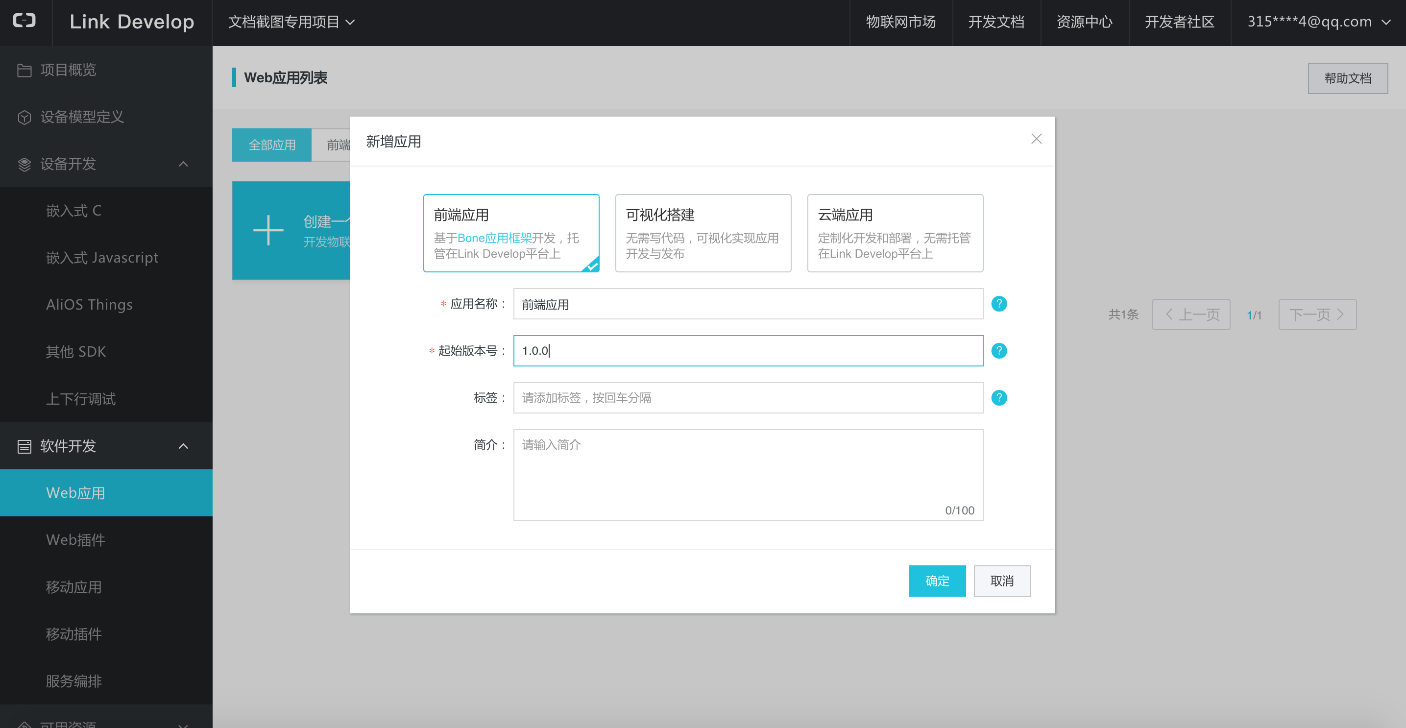1406x728 pixels.
Task: Click the 应用名称 input field
Action: point(748,304)
